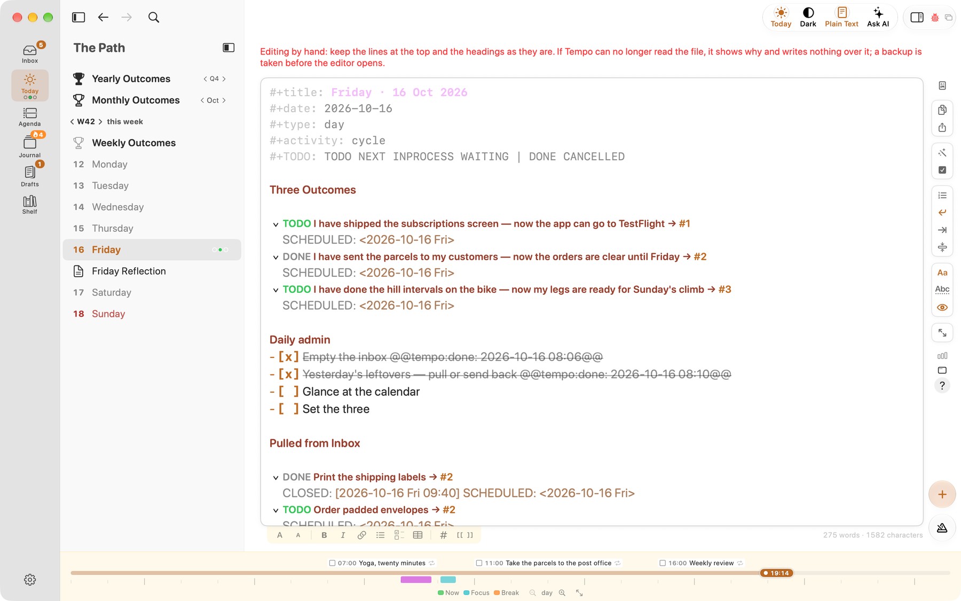Select Sunday 18 in the week list
The width and height of the screenshot is (961, 601).
click(152, 314)
